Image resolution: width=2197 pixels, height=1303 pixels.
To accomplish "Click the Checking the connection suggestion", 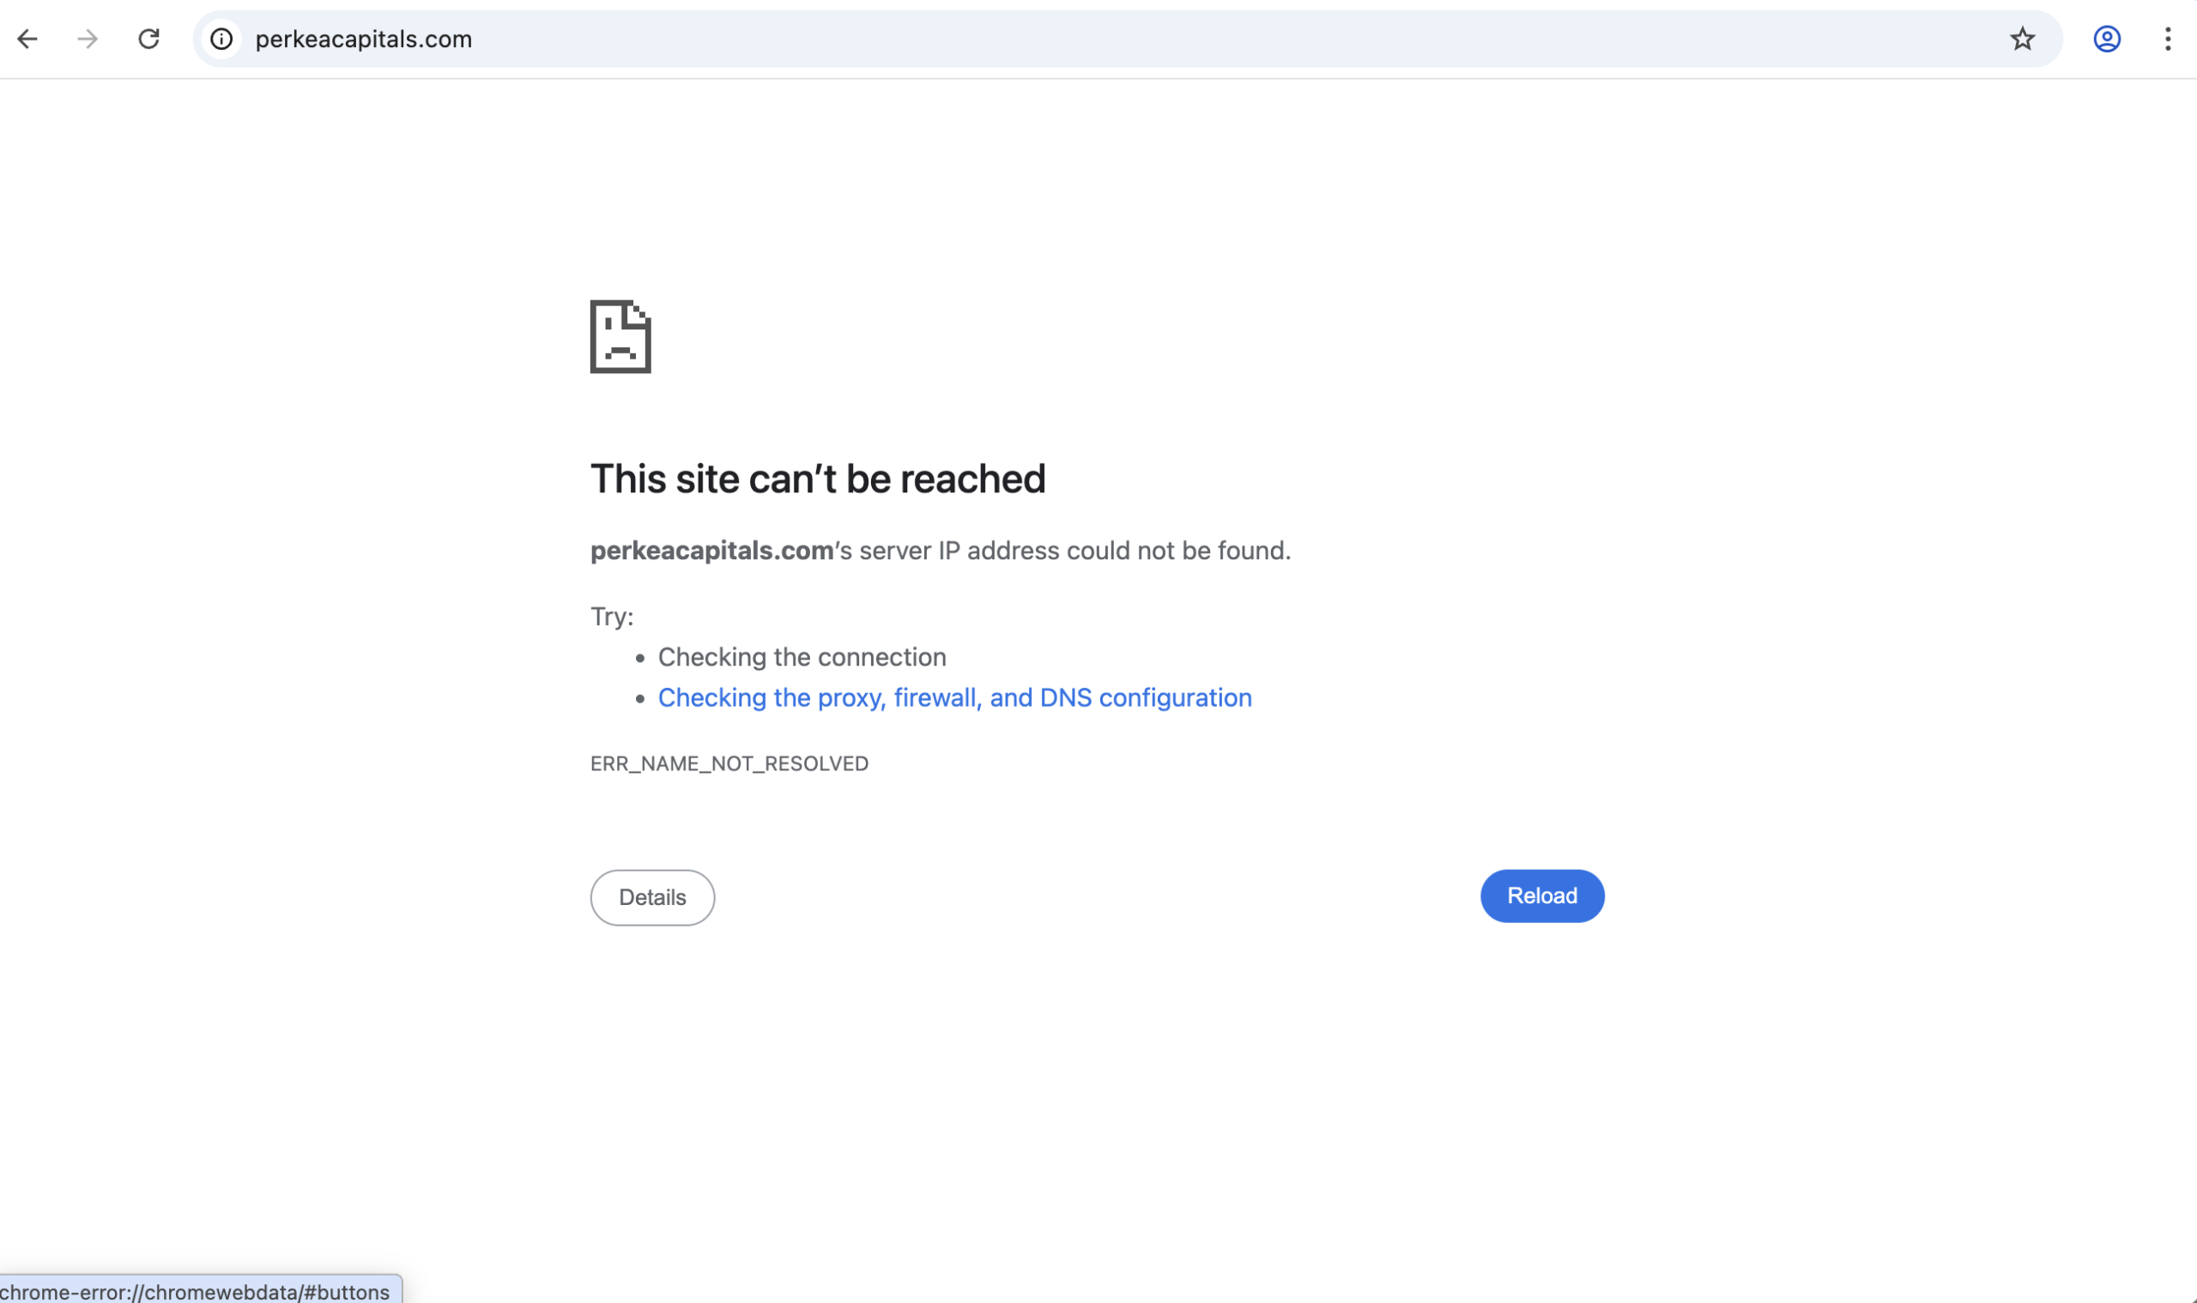I will pos(802,657).
